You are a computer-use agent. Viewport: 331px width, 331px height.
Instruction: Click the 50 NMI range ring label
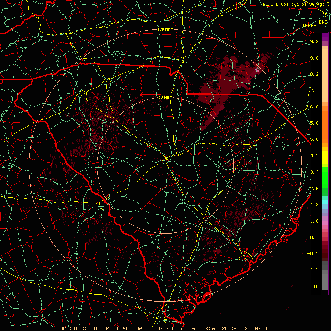pos(165,97)
